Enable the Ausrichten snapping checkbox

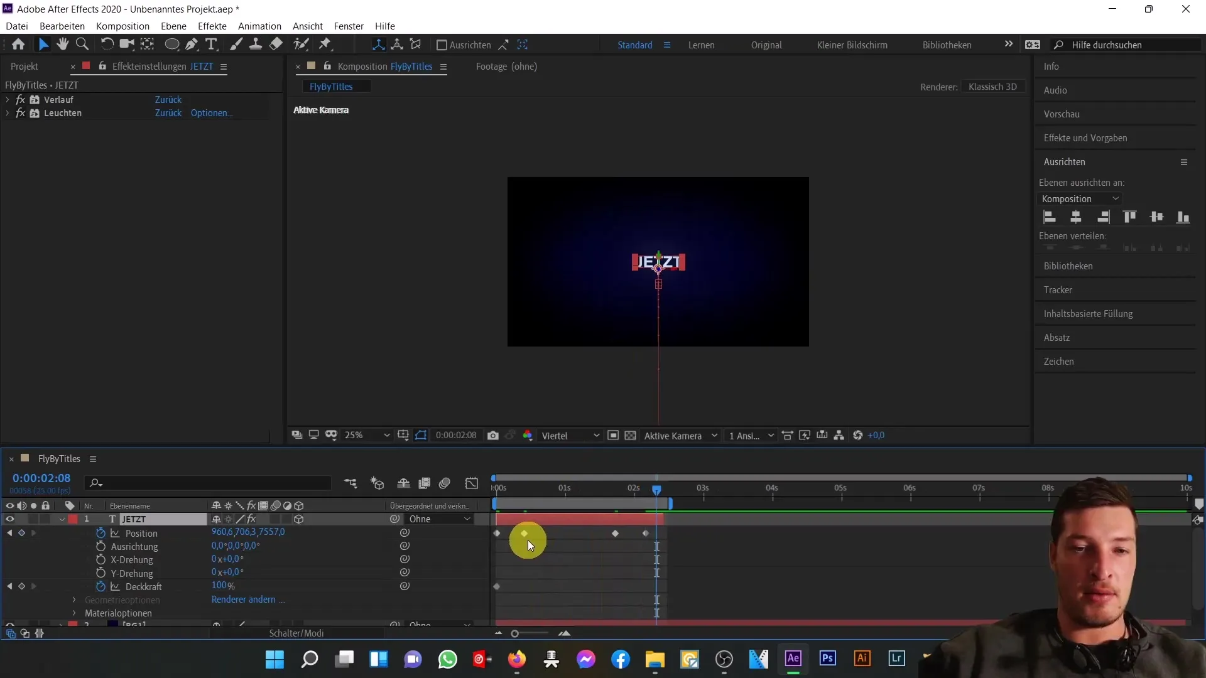(442, 45)
